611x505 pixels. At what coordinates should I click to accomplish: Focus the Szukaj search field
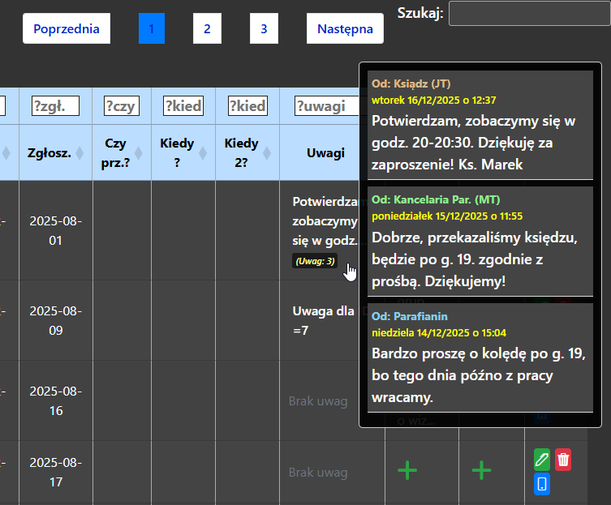coord(528,14)
